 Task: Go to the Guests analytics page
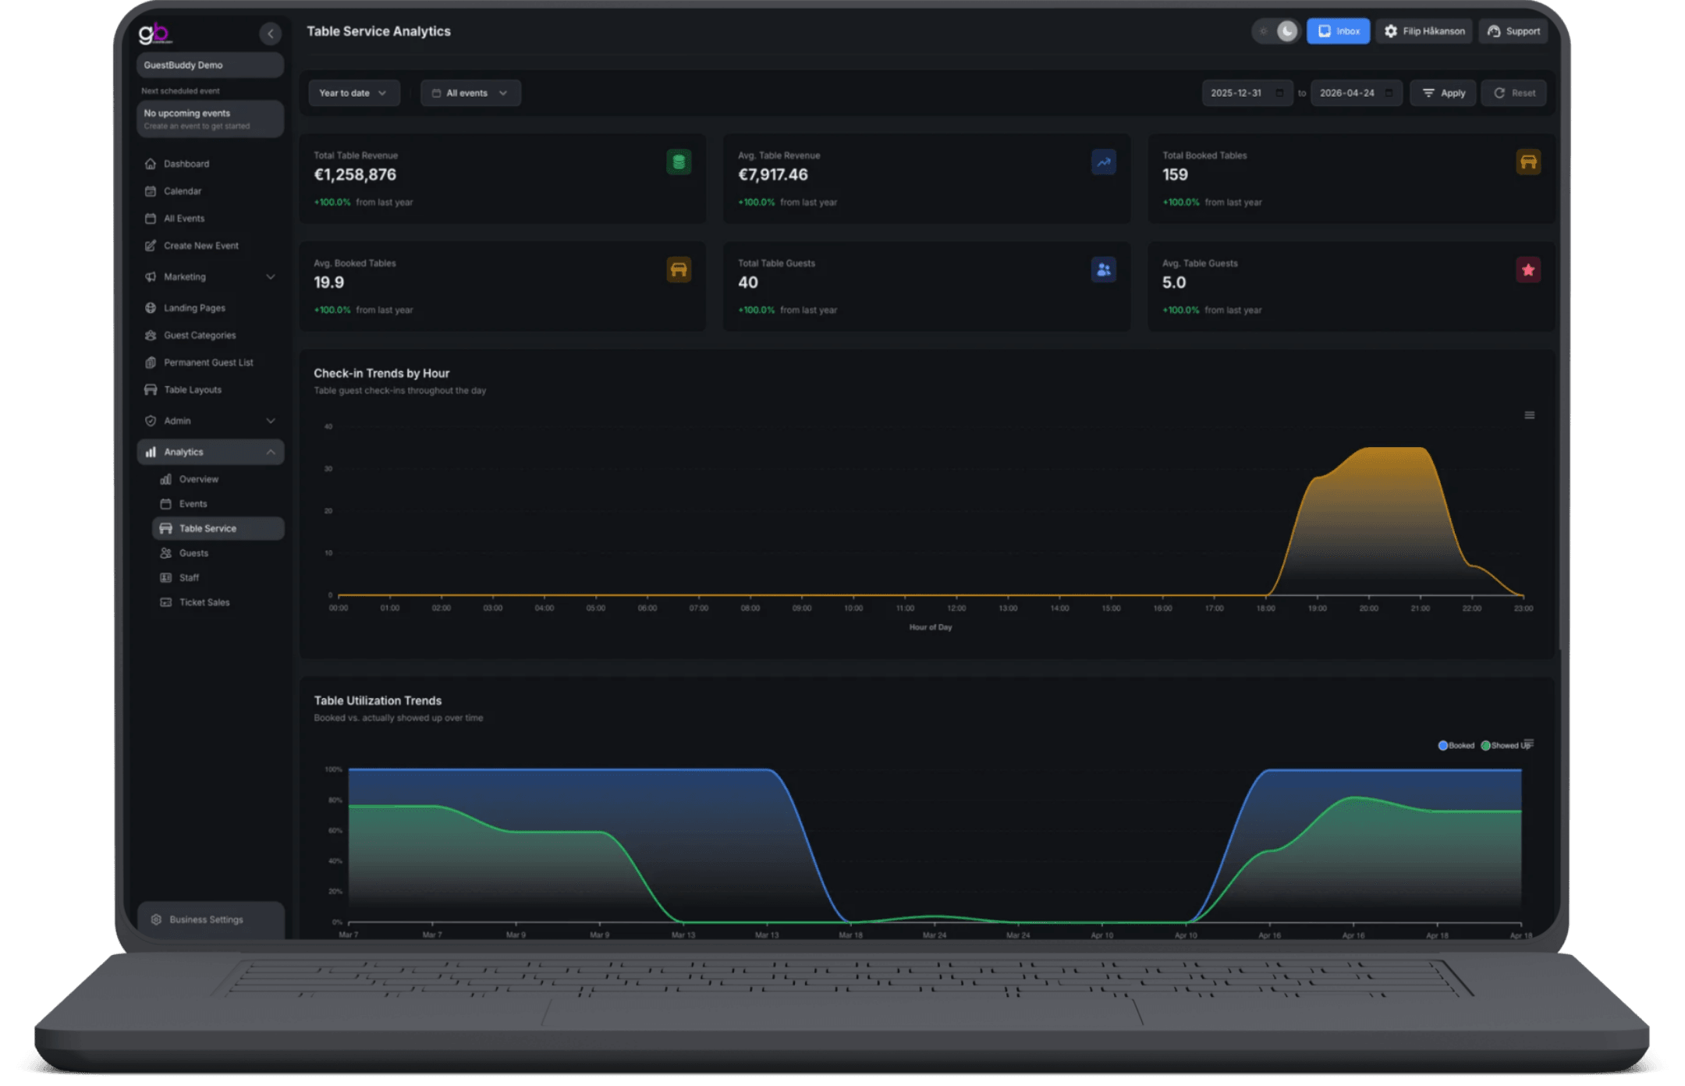(193, 553)
